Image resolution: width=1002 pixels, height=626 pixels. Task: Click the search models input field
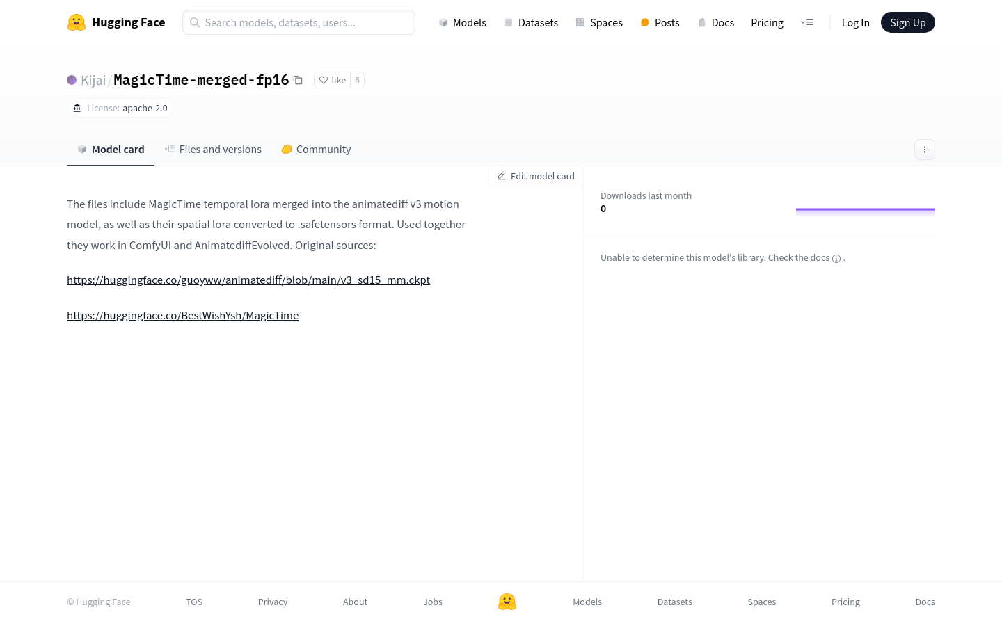pyautogui.click(x=299, y=22)
